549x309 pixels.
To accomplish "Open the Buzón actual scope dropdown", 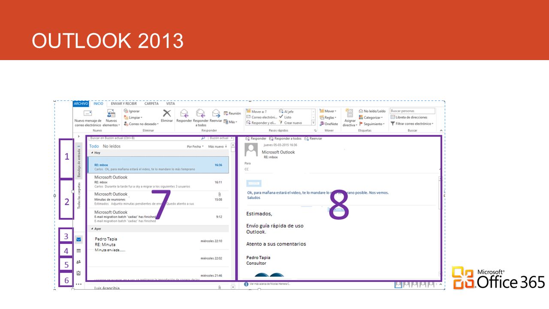I will (221, 138).
